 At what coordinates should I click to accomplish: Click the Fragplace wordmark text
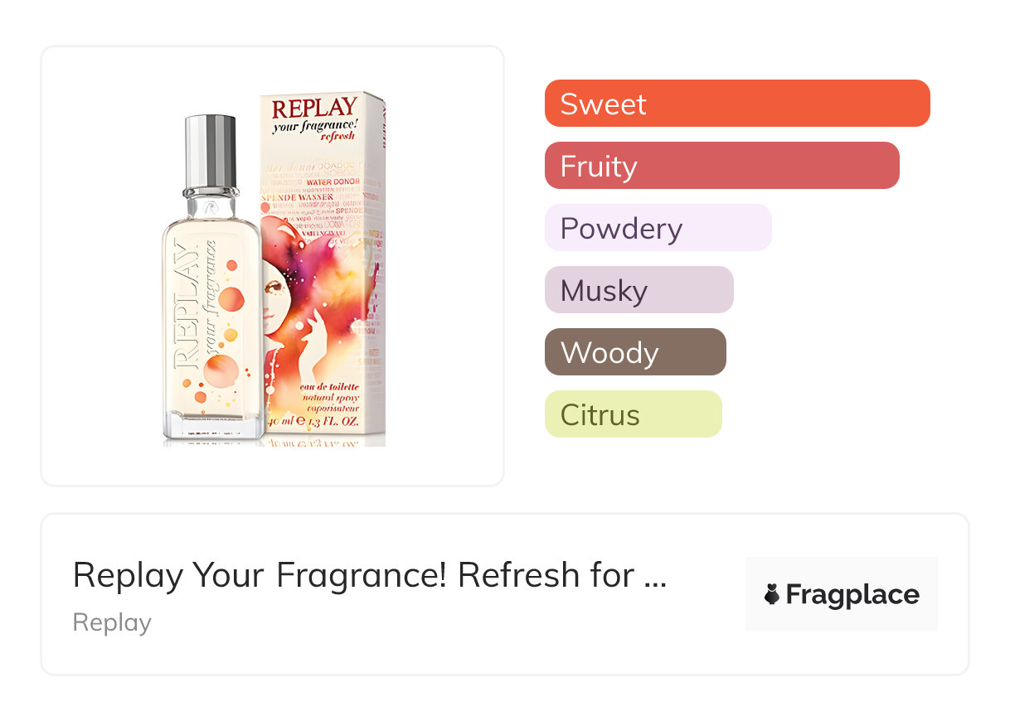tap(852, 594)
